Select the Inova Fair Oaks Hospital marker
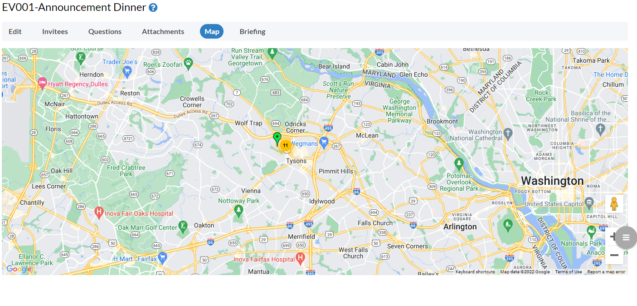Screen dimensions: 637x306 pyautogui.click(x=99, y=212)
